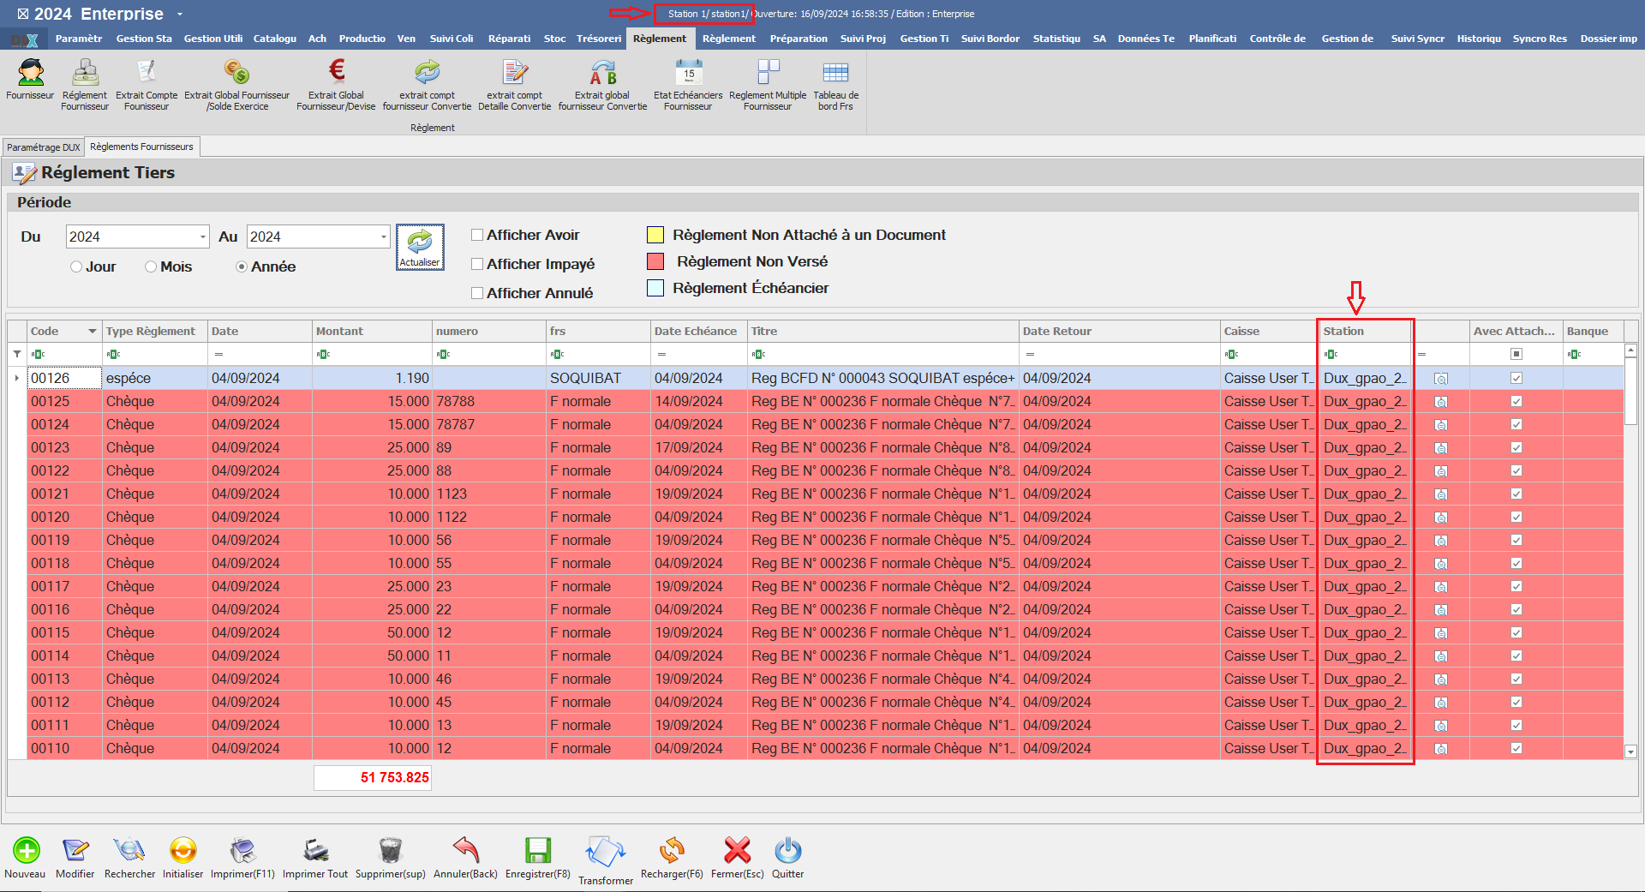Sort by the Date Echéance column header
1645x892 pixels.
(x=698, y=331)
